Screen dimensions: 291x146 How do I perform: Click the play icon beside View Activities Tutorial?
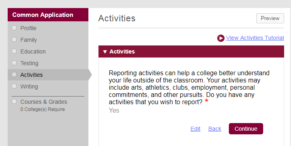click(221, 38)
